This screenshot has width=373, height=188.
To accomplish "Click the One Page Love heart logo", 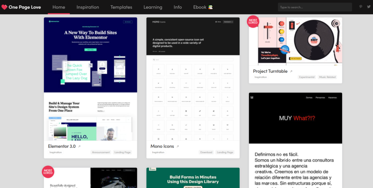I will click(x=4, y=7).
